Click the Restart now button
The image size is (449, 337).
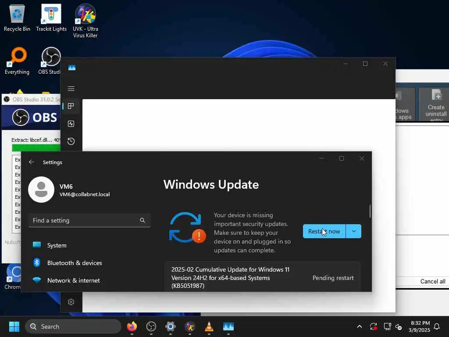(324, 231)
